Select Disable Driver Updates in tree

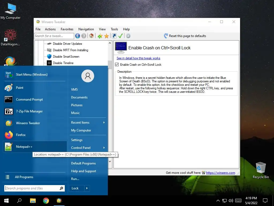pyautogui.click(x=67, y=44)
